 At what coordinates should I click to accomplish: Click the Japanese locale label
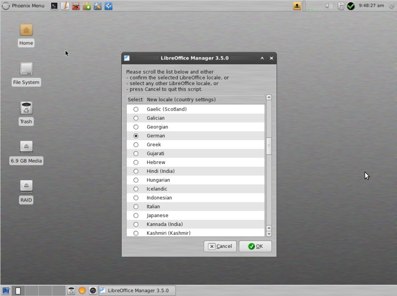click(x=157, y=216)
